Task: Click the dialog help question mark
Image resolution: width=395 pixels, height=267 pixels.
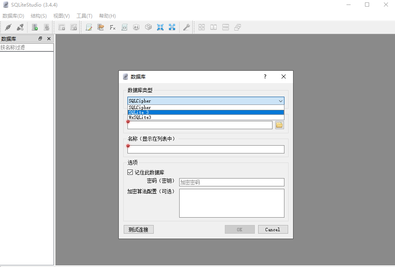Action: coord(265,77)
